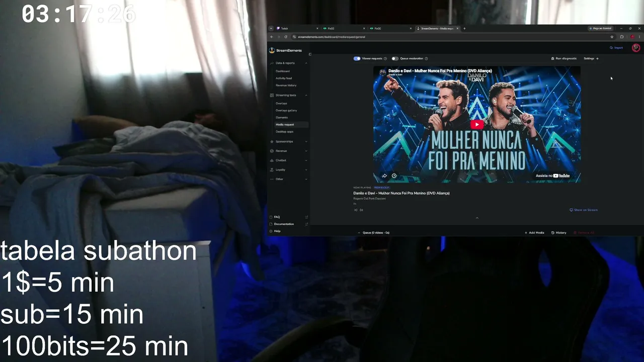Image resolution: width=644 pixels, height=362 pixels.
Task: Open the Desktop apps page
Action: pos(284,131)
